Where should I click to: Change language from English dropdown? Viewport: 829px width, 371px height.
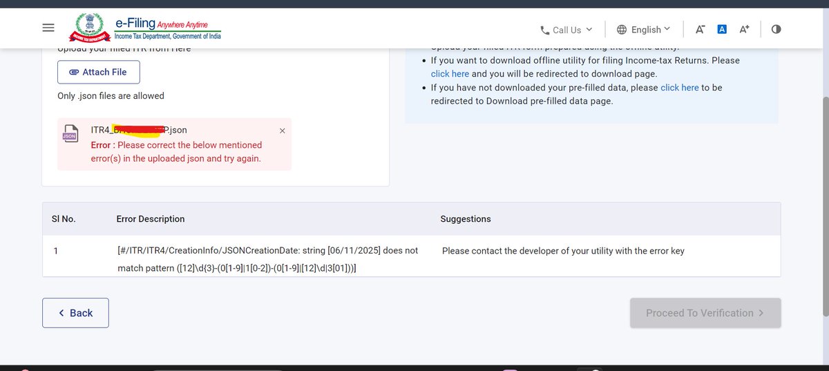click(643, 30)
